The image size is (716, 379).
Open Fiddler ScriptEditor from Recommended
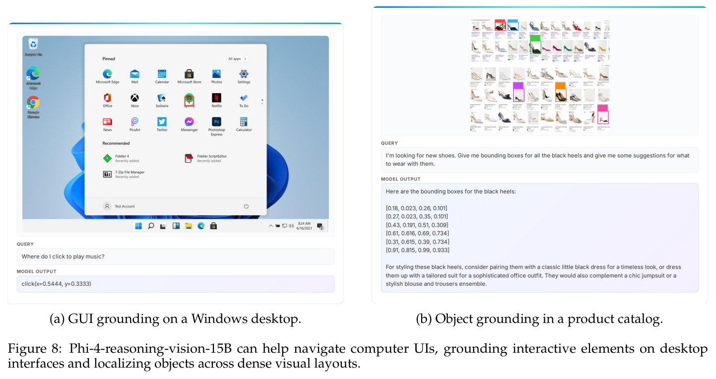[x=205, y=158]
